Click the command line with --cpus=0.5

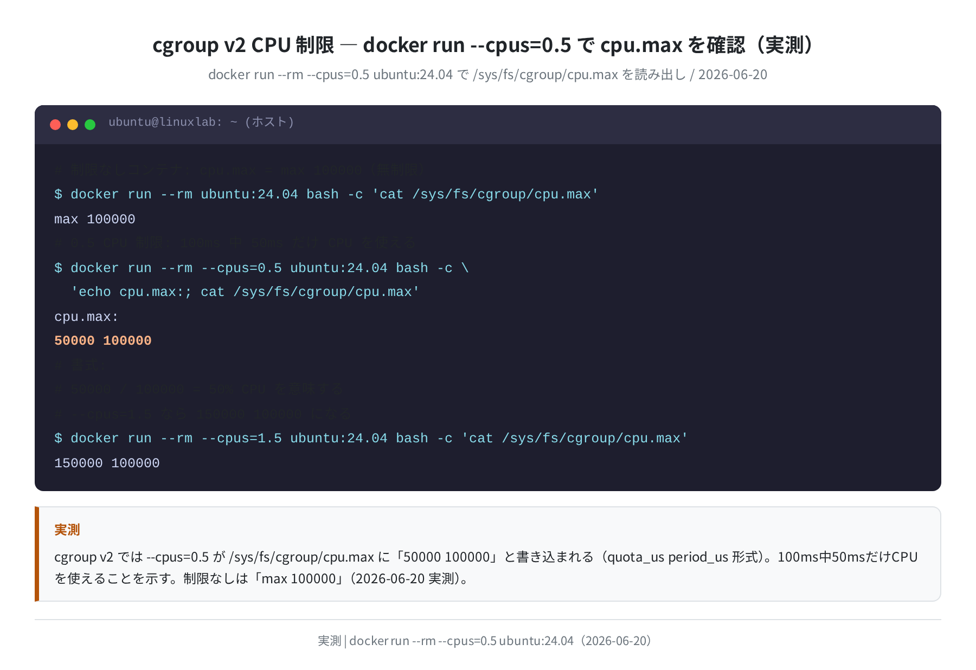261,268
